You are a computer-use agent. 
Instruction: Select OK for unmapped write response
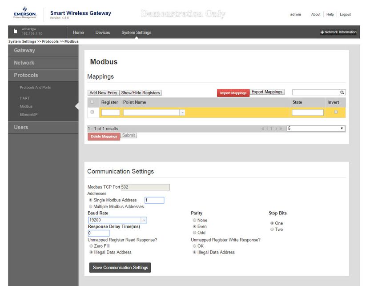194,246
